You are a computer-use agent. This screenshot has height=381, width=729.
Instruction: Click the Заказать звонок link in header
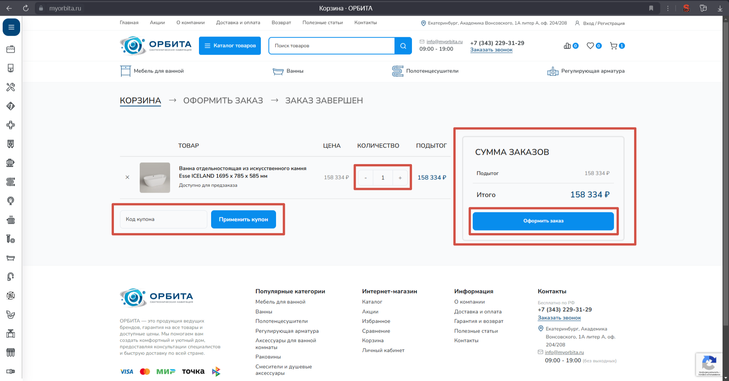(x=491, y=50)
